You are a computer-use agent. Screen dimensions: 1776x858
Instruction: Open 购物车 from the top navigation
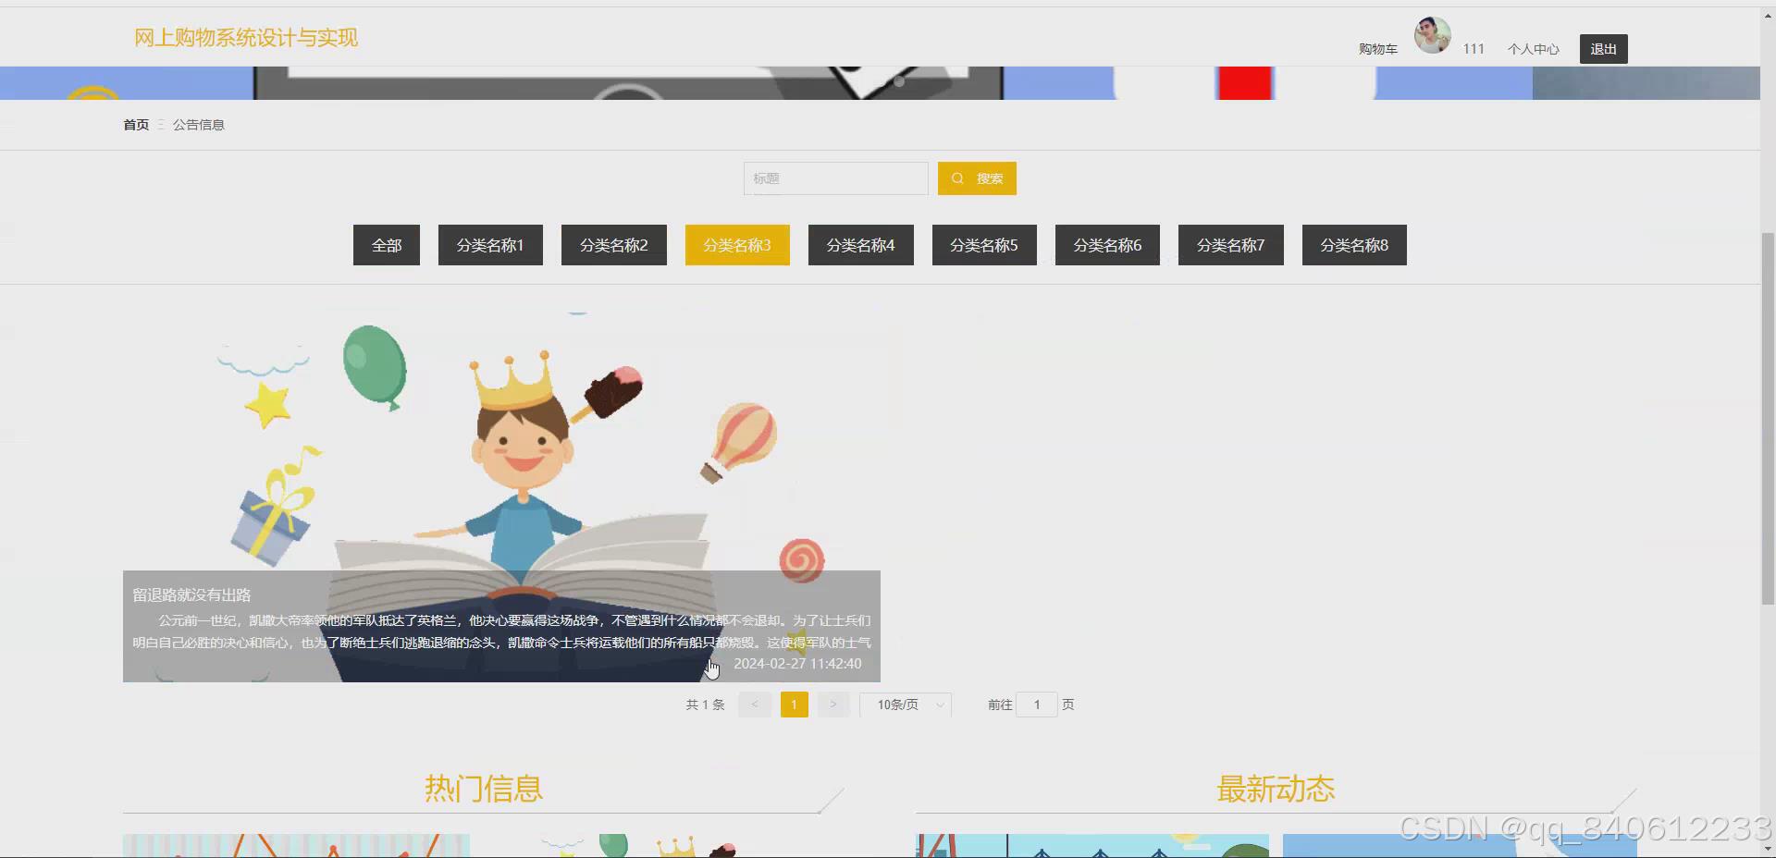(1377, 49)
